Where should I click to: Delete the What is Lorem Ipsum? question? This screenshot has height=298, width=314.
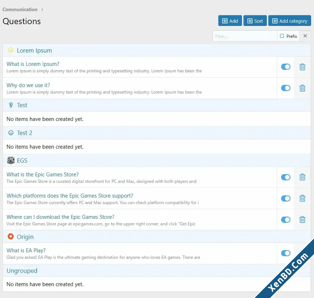(302, 67)
